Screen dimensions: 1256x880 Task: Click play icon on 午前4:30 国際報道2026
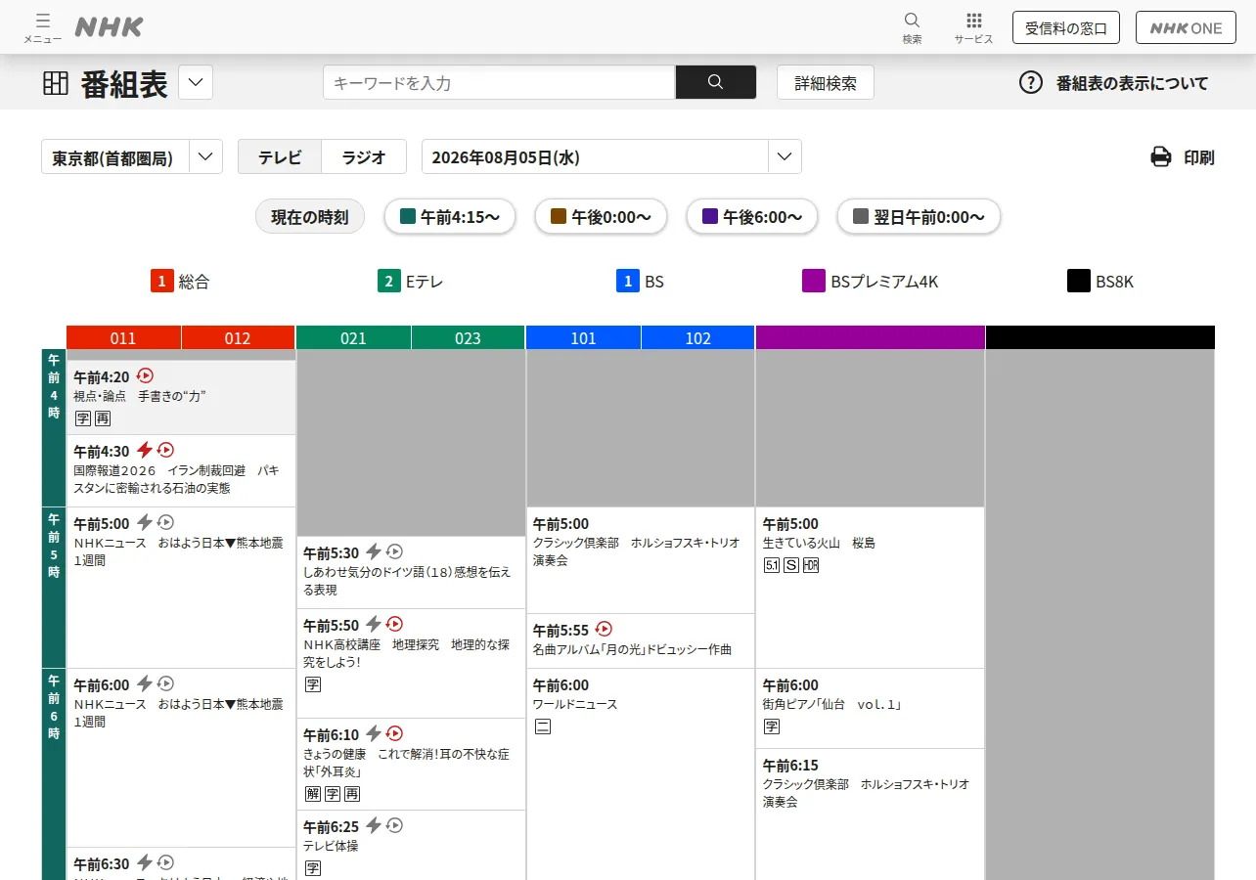(166, 450)
